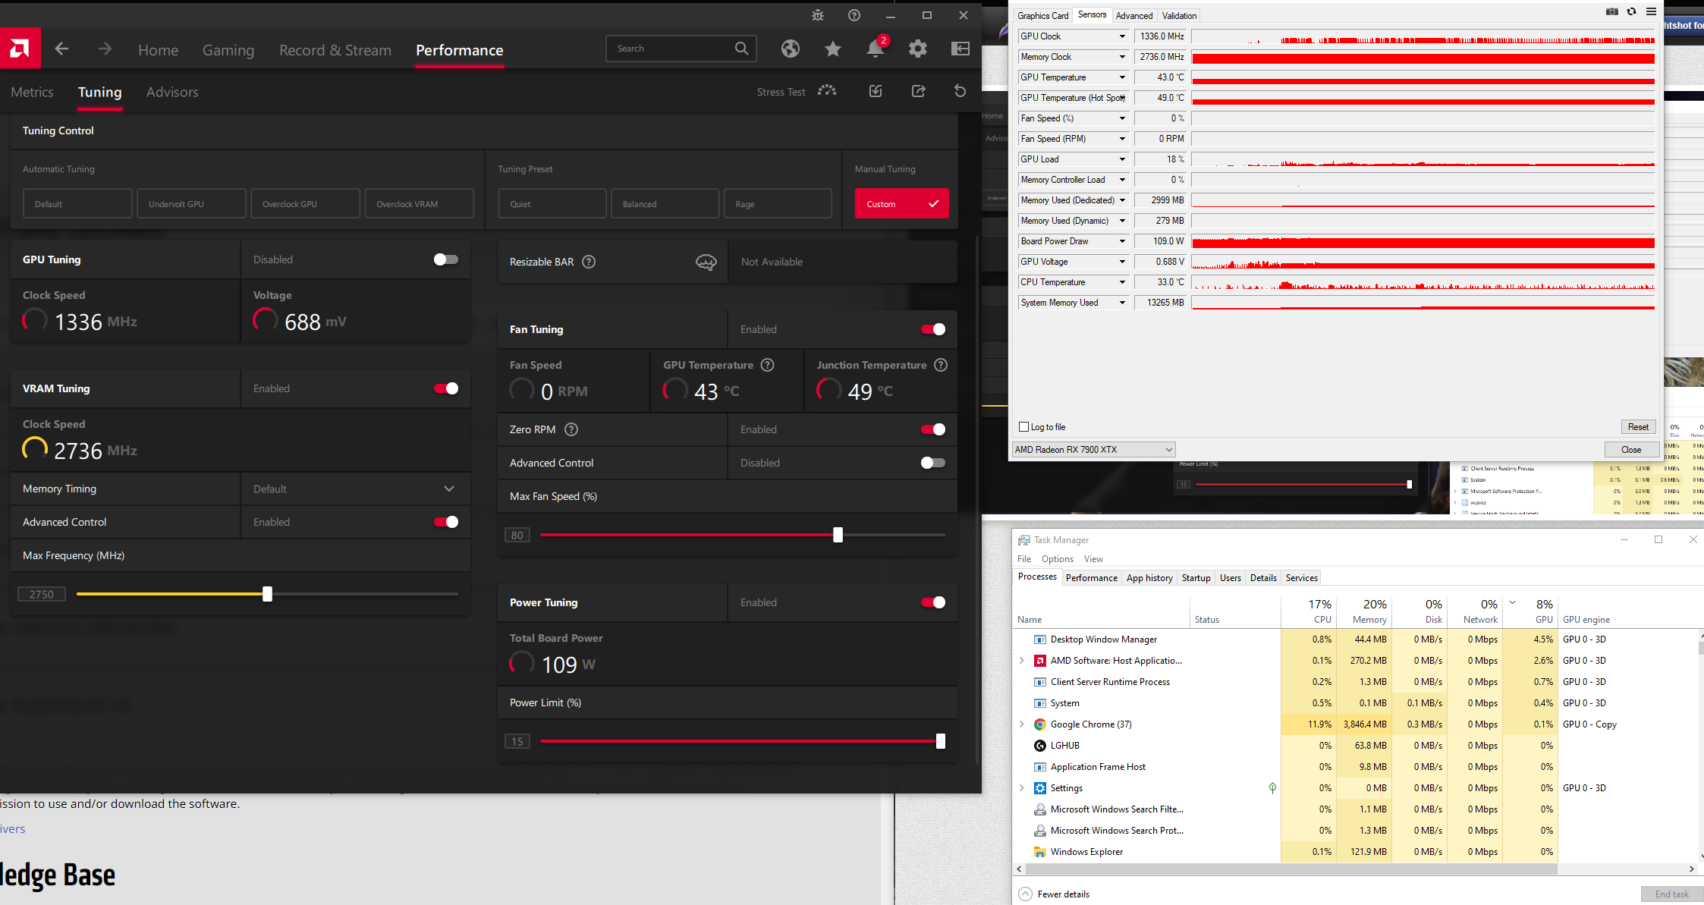Choose the Rage tuning preset
This screenshot has width=1704, height=905.
click(778, 203)
